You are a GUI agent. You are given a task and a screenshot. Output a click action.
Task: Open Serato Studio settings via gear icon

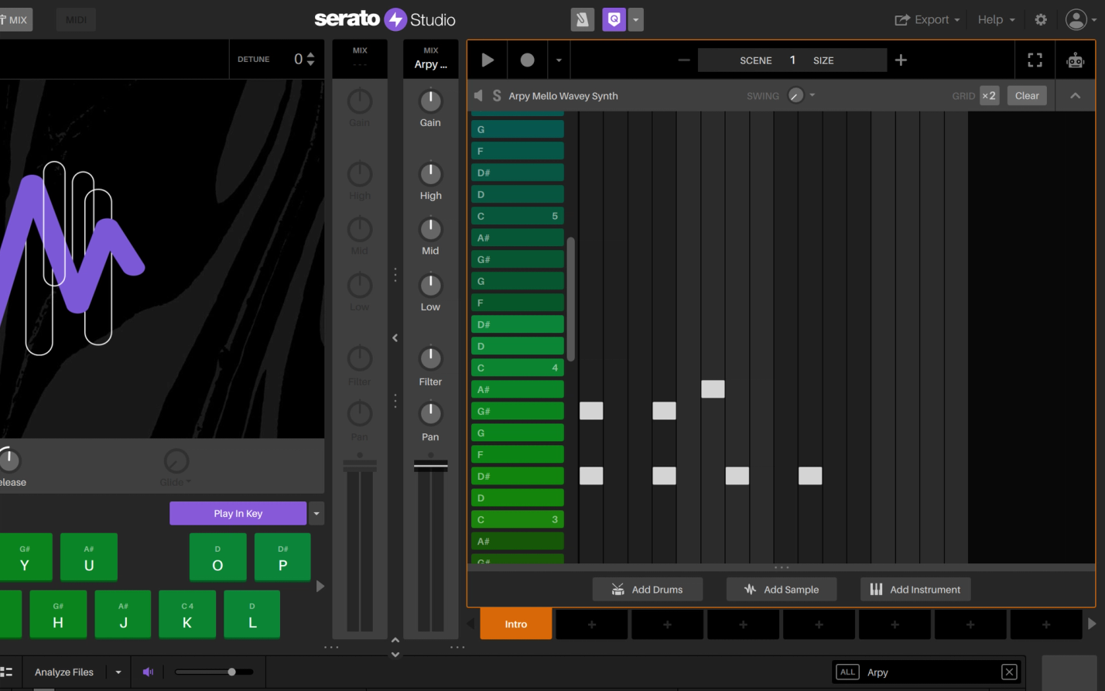tap(1041, 19)
